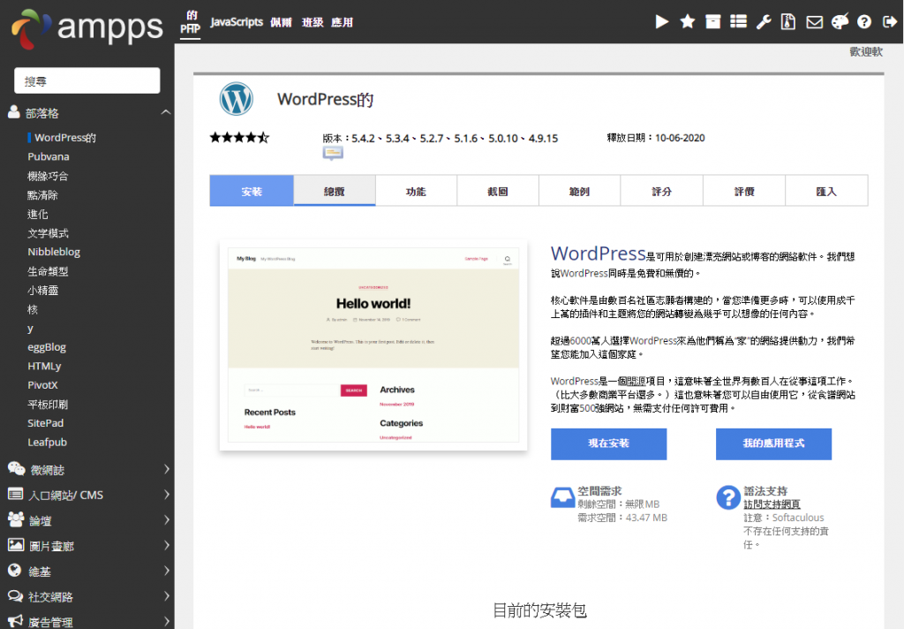The height and width of the screenshot is (629, 904).
Task: Click the WordPress demo screenshot thumbnail
Action: [373, 345]
